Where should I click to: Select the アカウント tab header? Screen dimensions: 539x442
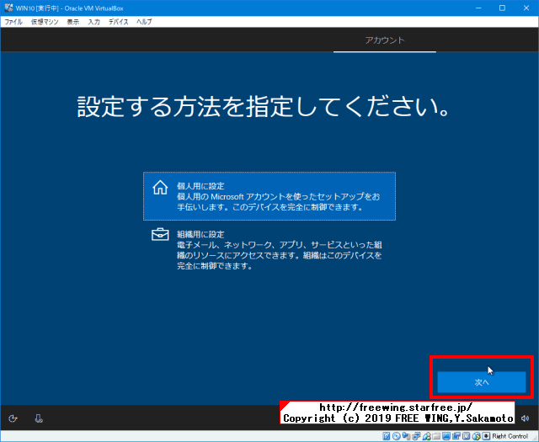click(385, 40)
